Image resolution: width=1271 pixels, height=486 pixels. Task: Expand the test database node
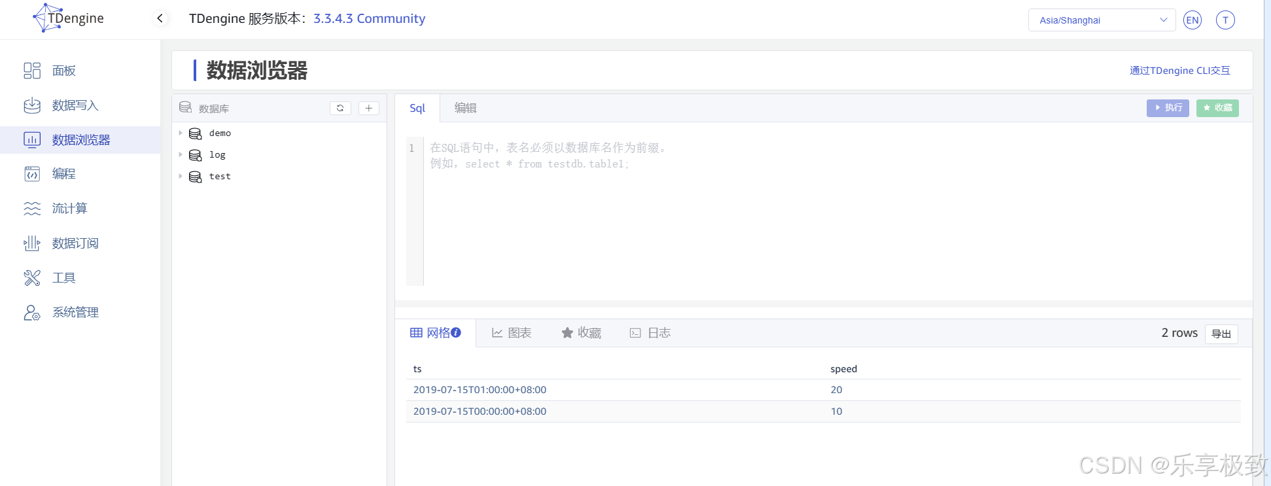click(x=181, y=176)
